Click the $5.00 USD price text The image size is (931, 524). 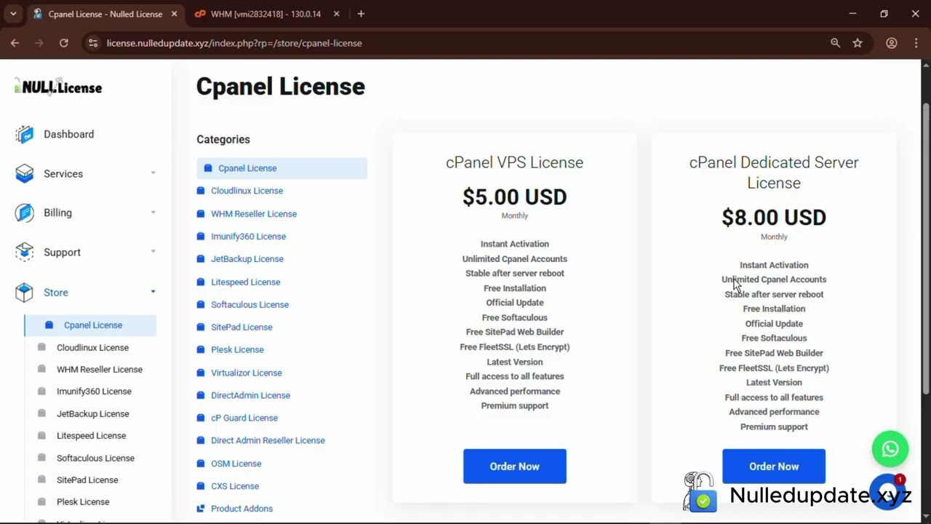tap(514, 197)
